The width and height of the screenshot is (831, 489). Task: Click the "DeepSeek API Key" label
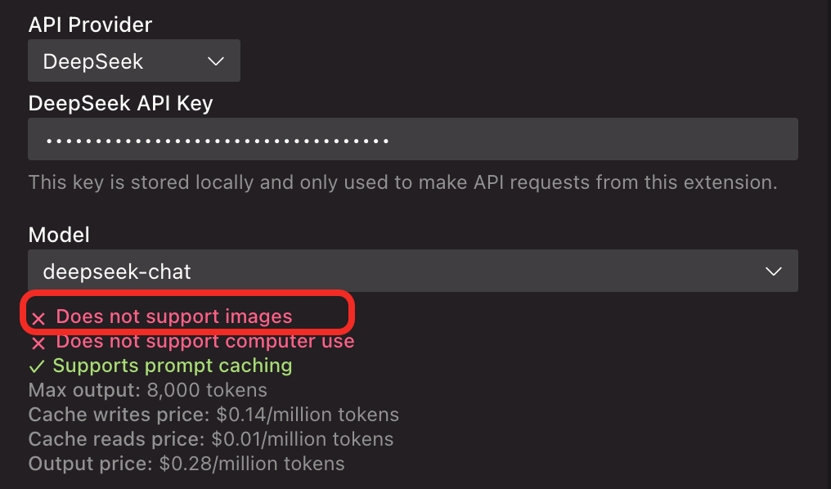(x=120, y=103)
